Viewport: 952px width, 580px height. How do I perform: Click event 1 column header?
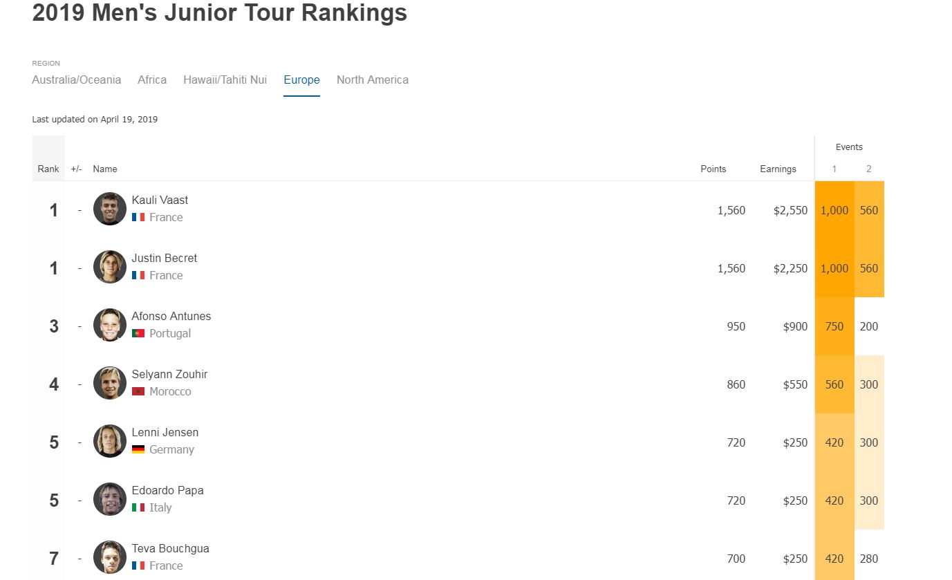(834, 169)
